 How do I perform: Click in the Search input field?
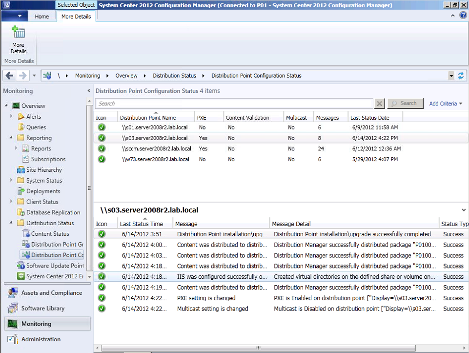click(x=234, y=104)
